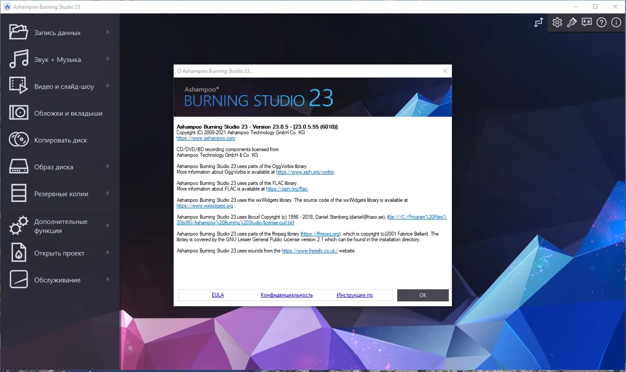
Task: Click the Образ диска disc image icon
Action: (18, 166)
